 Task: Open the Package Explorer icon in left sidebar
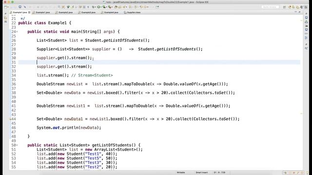point(5,17)
